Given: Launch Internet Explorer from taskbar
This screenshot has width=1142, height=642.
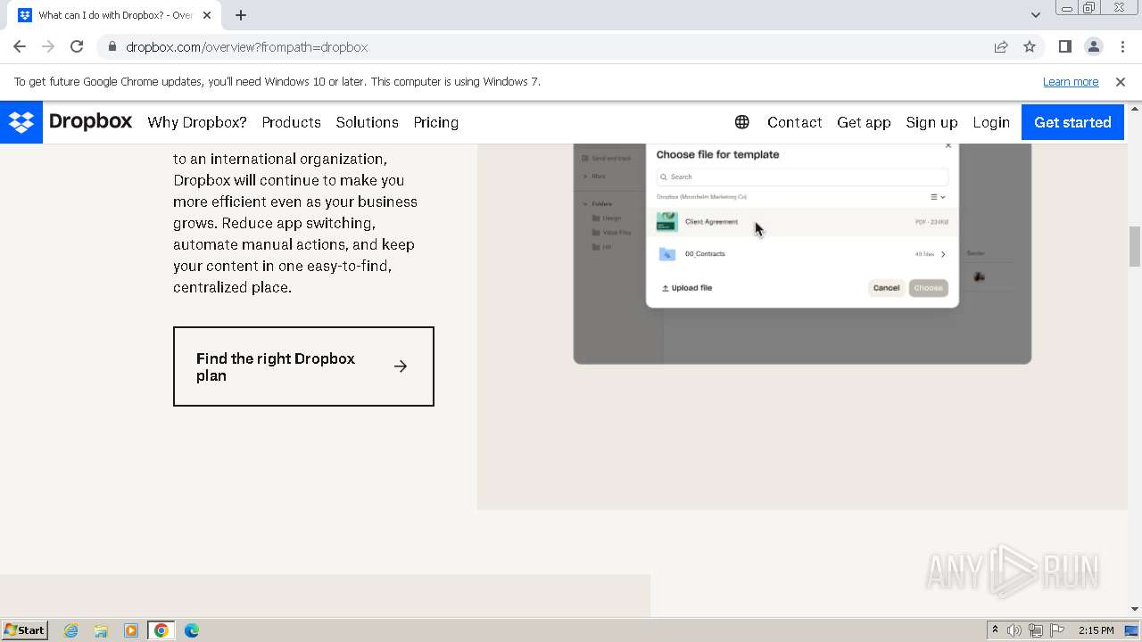Looking at the screenshot, I should click(71, 630).
